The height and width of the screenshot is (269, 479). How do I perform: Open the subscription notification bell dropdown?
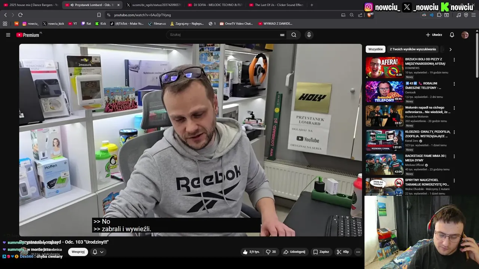click(98, 252)
